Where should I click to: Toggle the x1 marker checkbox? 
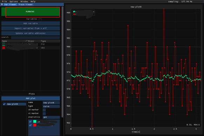(x=44, y=114)
